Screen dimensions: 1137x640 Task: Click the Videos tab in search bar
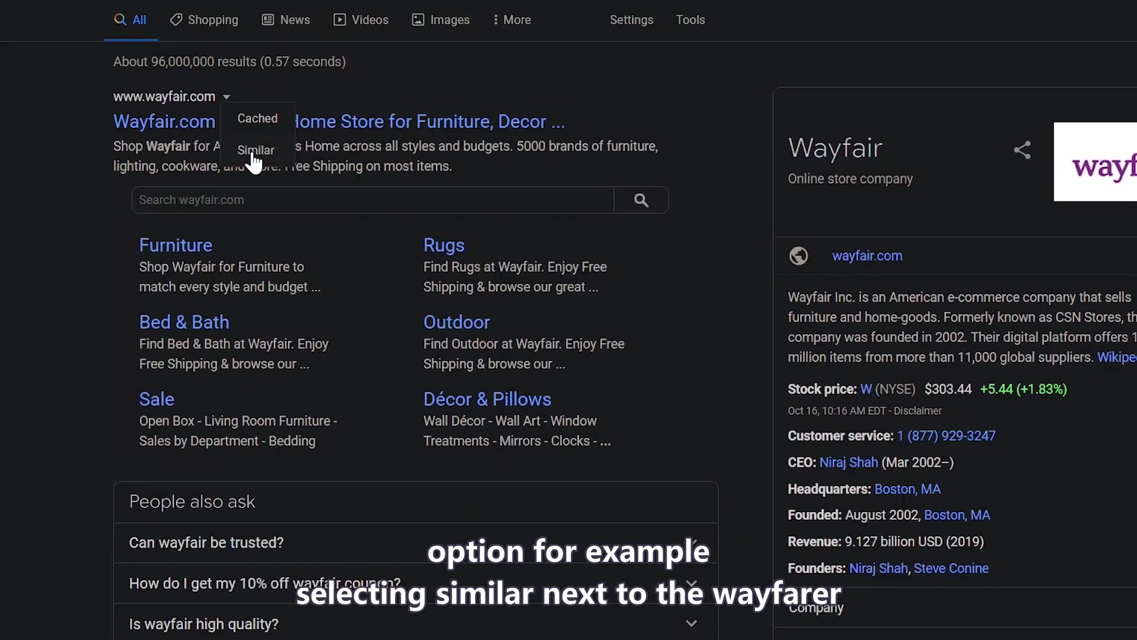370,20
